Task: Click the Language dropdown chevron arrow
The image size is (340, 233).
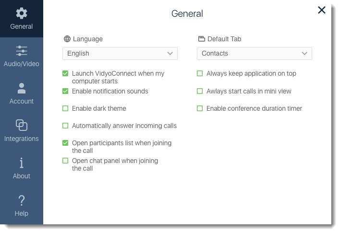Action: [x=170, y=53]
